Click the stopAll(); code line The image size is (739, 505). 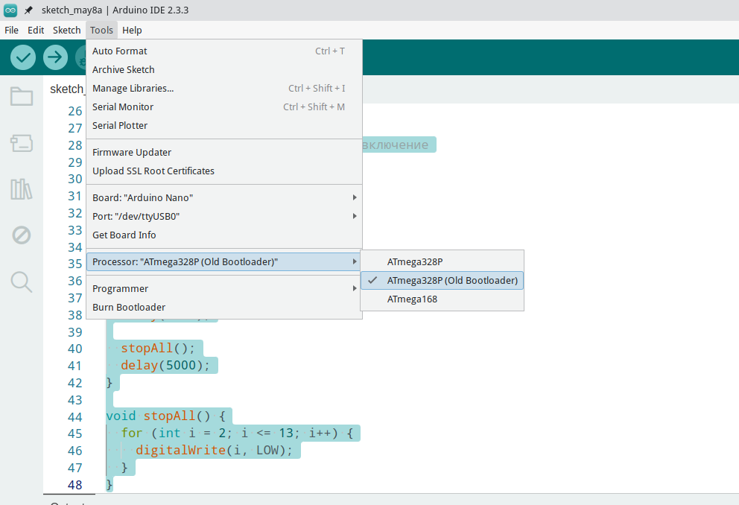(x=157, y=348)
